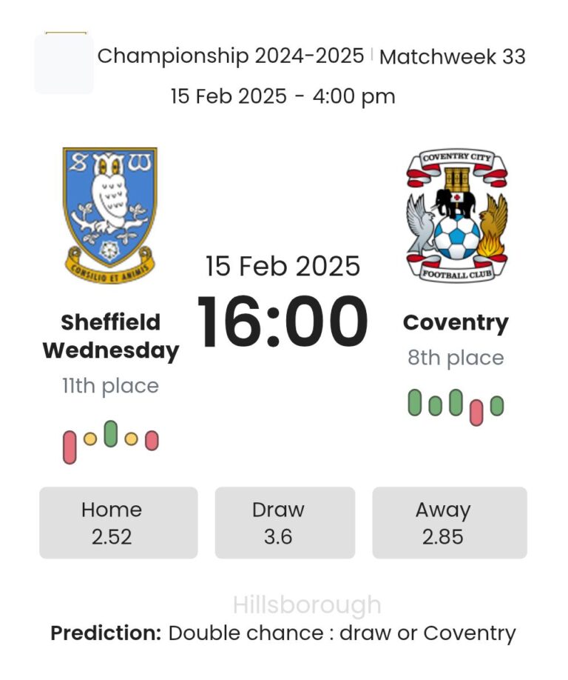Open the Matchweek 33 link
The image size is (568, 680).
click(453, 56)
